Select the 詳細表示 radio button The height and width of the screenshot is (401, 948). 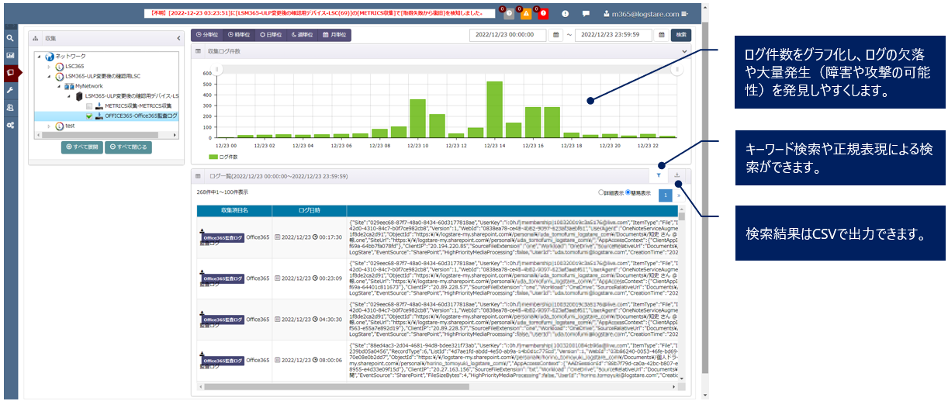[601, 192]
